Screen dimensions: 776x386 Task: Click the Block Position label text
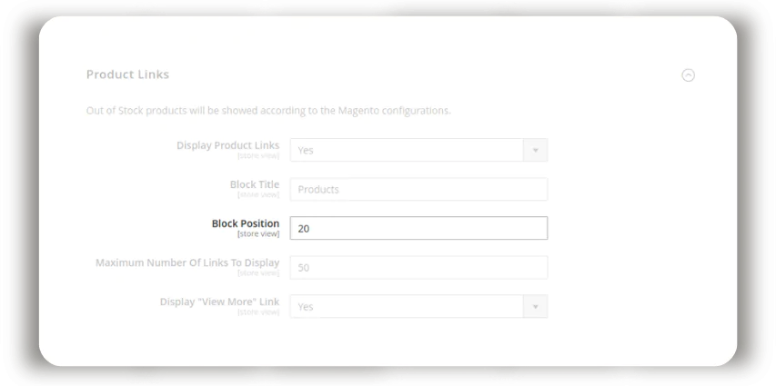click(x=245, y=223)
